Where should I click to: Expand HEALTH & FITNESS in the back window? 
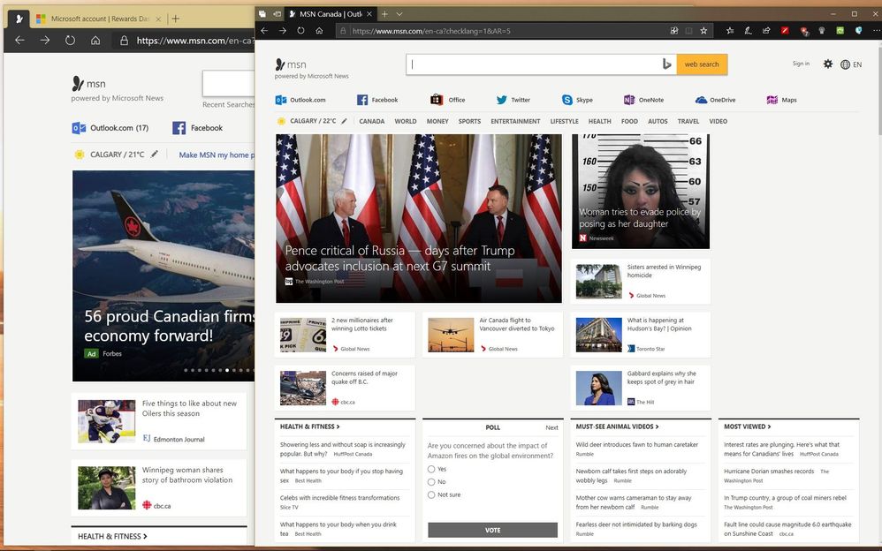point(112,536)
